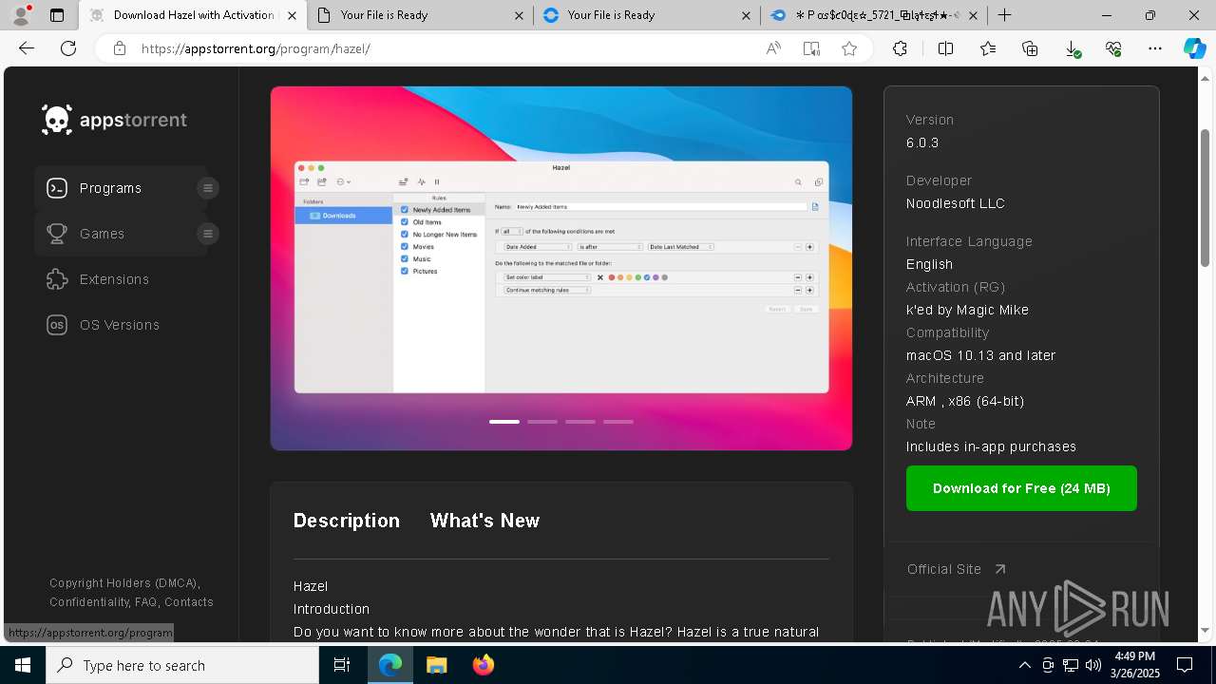The height and width of the screenshot is (684, 1216).
Task: Add page to favorites star
Action: click(849, 48)
